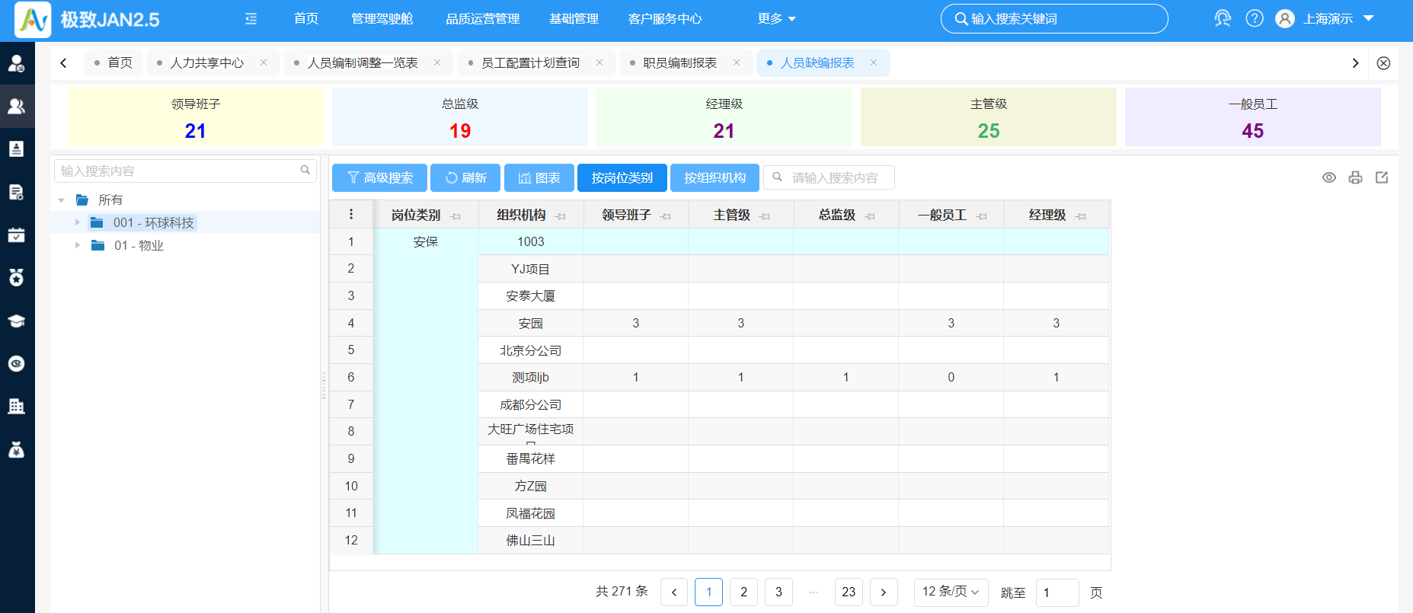Expand the 001 - 环球科技 node
Image resolution: width=1413 pixels, height=613 pixels.
(77, 222)
